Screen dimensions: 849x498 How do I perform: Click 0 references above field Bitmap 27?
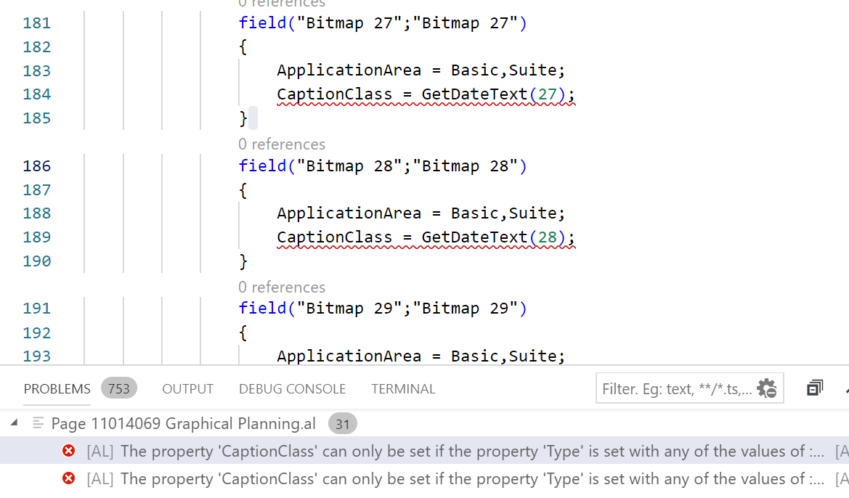tap(282, 4)
